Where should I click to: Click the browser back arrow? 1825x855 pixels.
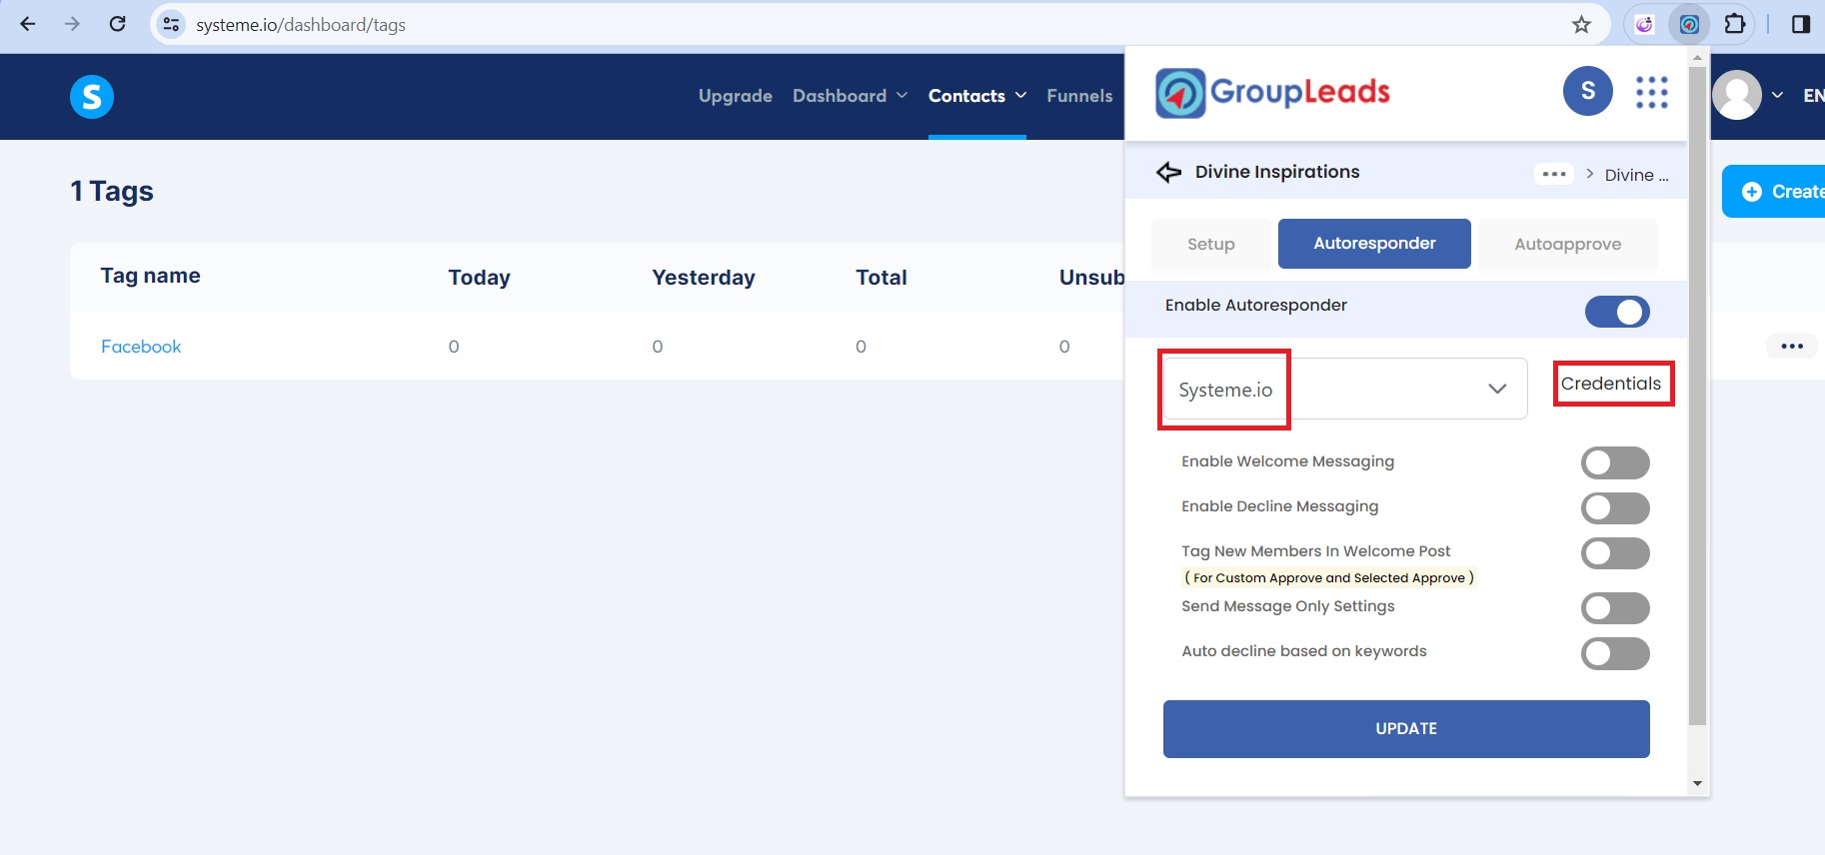point(28,24)
